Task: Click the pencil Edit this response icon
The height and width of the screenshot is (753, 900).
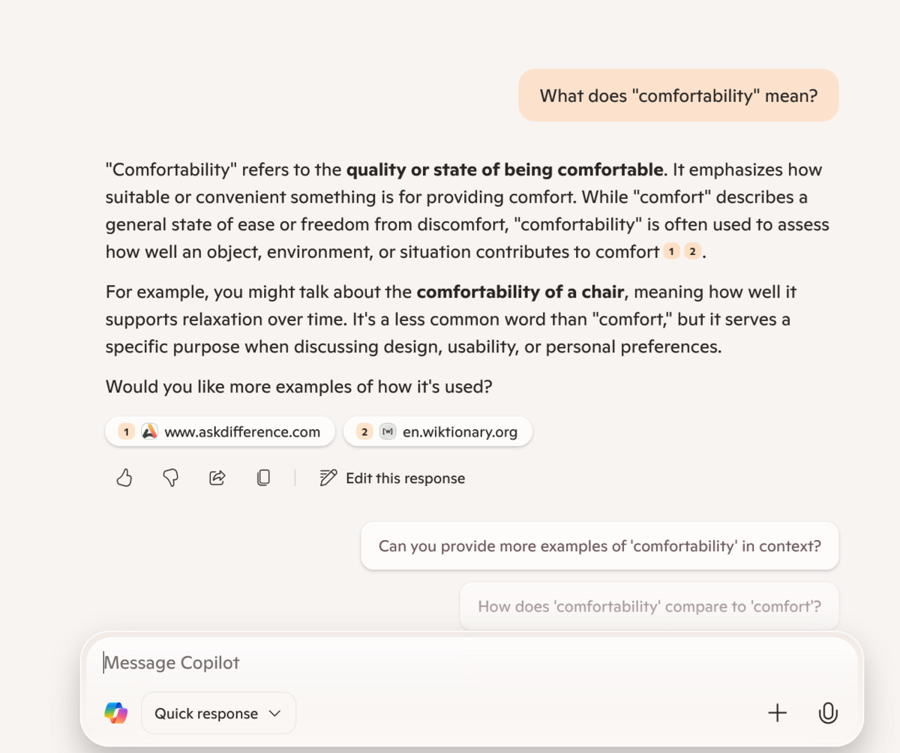Action: click(x=328, y=478)
